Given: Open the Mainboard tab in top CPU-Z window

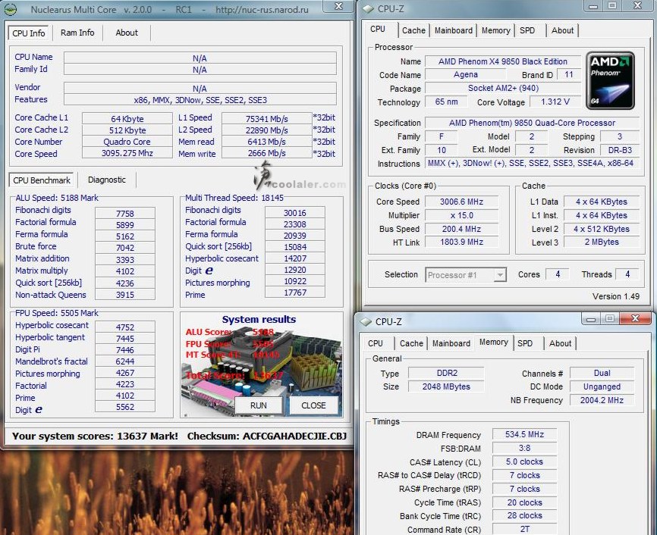Looking at the screenshot, I should tap(454, 30).
